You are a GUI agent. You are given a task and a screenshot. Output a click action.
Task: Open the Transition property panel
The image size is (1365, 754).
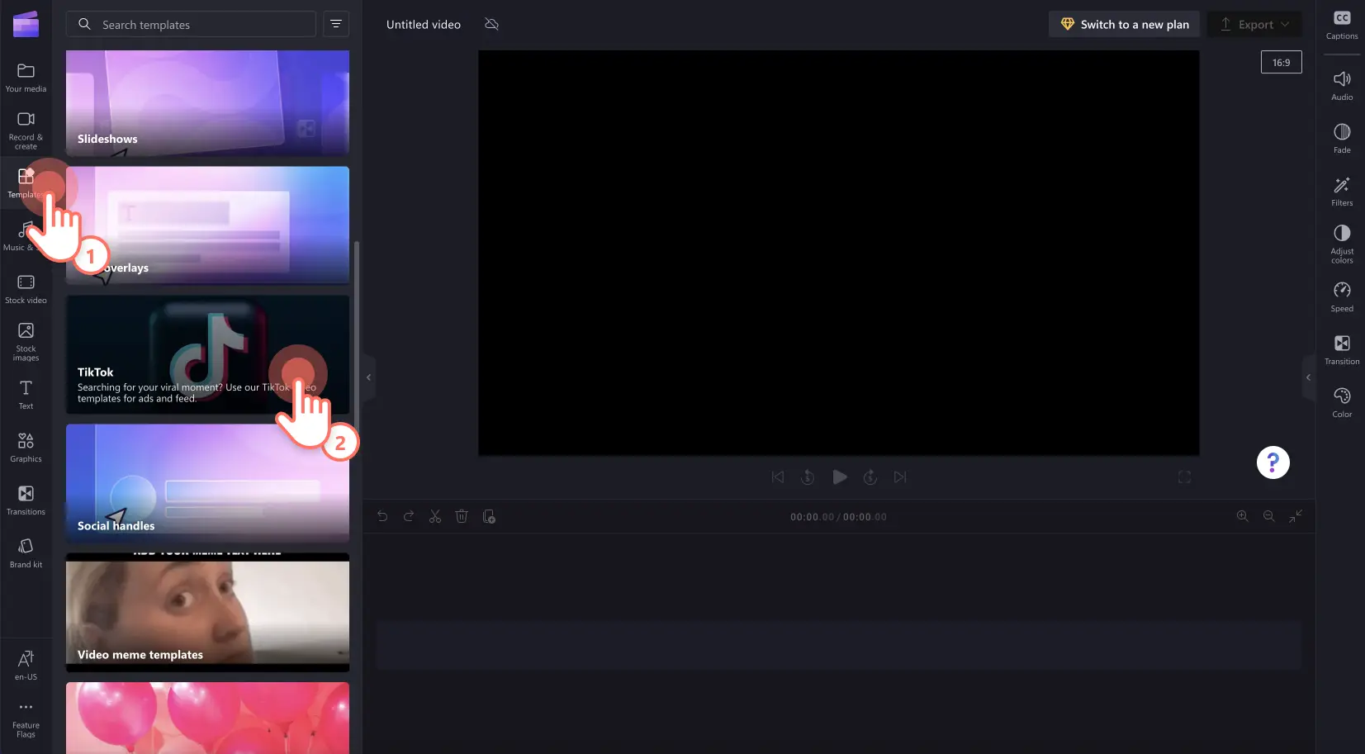coord(1342,349)
